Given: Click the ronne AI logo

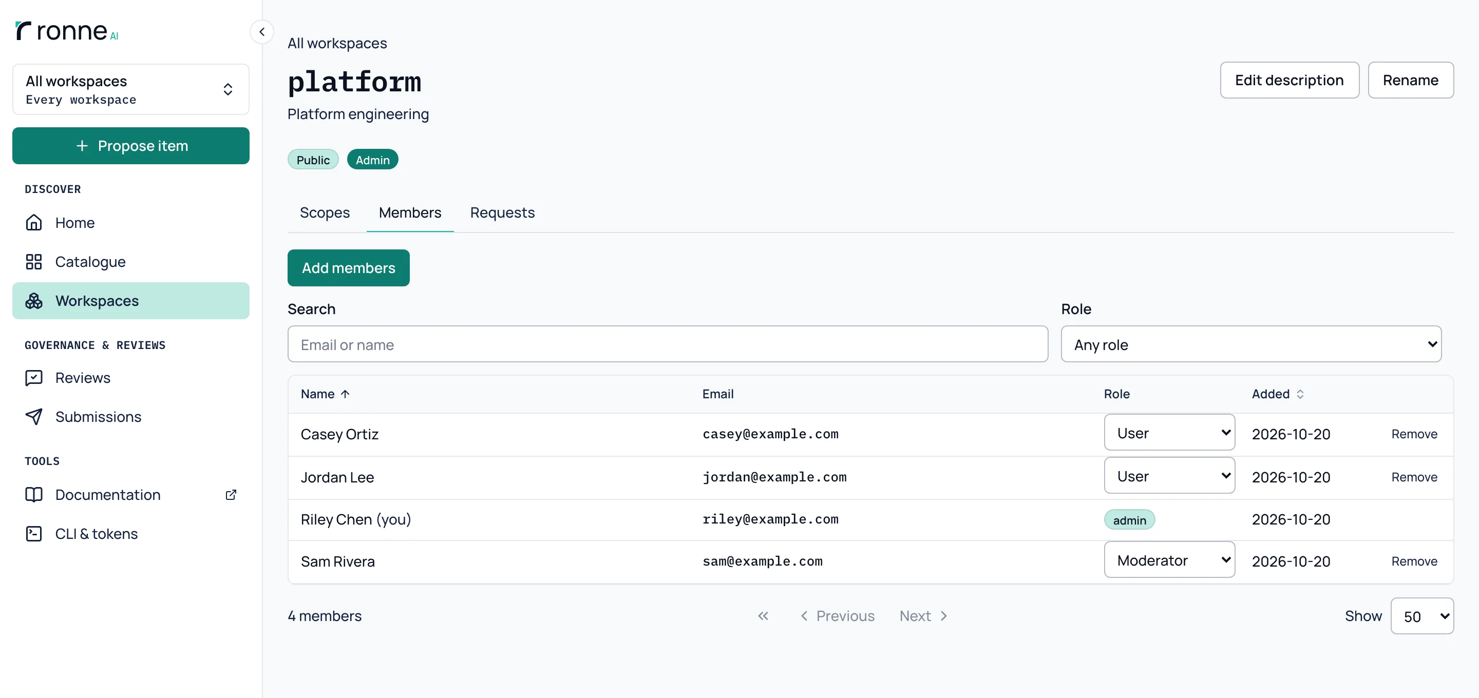Looking at the screenshot, I should (67, 31).
